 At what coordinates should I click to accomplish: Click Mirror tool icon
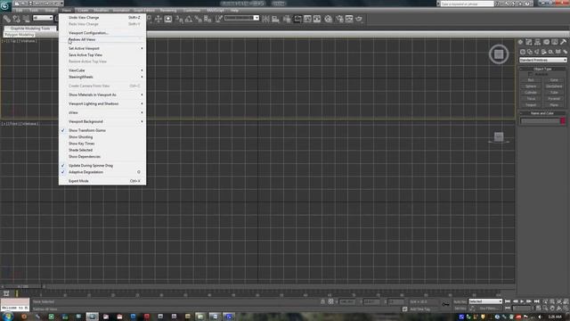266,19
